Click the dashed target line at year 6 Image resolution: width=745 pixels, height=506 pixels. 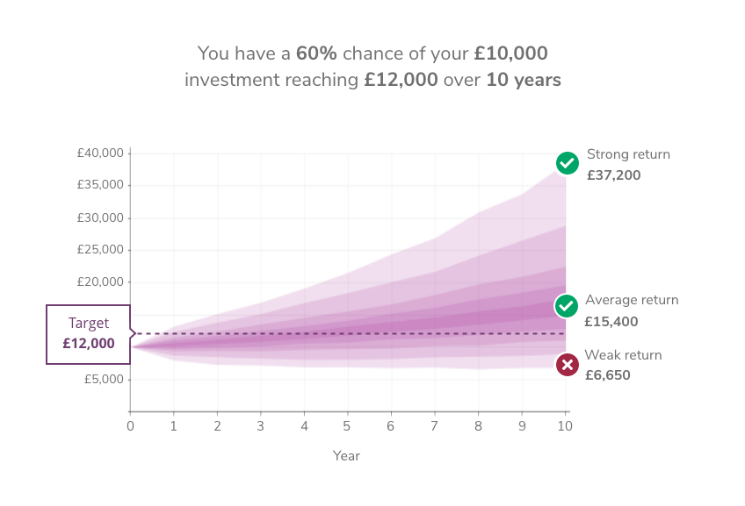point(391,334)
